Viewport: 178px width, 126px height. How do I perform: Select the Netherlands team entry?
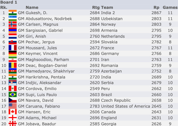[113, 36]
